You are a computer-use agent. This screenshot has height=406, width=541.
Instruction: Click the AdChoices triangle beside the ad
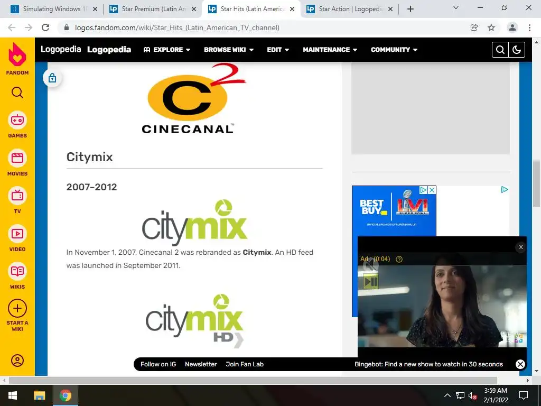click(505, 189)
